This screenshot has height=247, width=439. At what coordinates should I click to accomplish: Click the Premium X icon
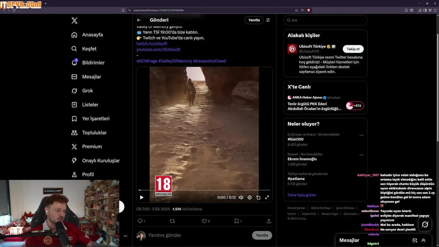tap(74, 146)
